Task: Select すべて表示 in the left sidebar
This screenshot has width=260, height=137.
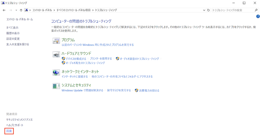Action: point(12,28)
